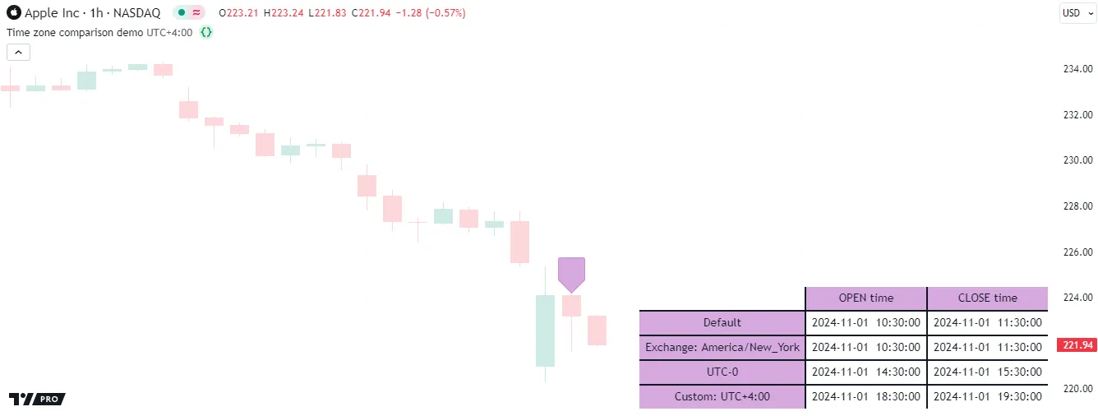Click the large green candle near 222
This screenshot has width=1098, height=416.
click(546, 330)
